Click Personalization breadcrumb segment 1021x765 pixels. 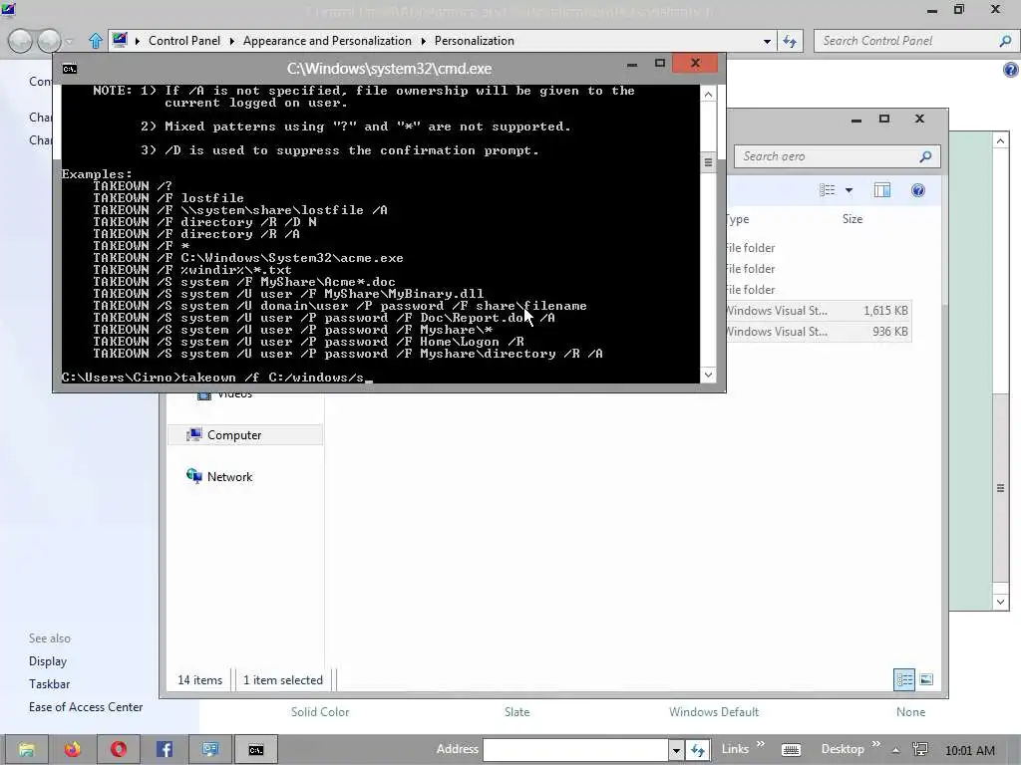click(x=474, y=40)
